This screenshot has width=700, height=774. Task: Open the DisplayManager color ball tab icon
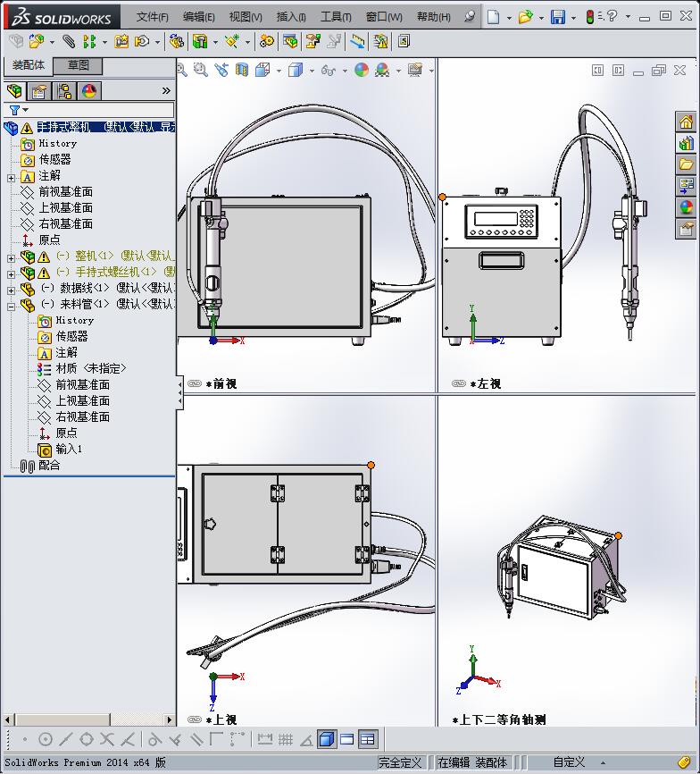tap(89, 91)
